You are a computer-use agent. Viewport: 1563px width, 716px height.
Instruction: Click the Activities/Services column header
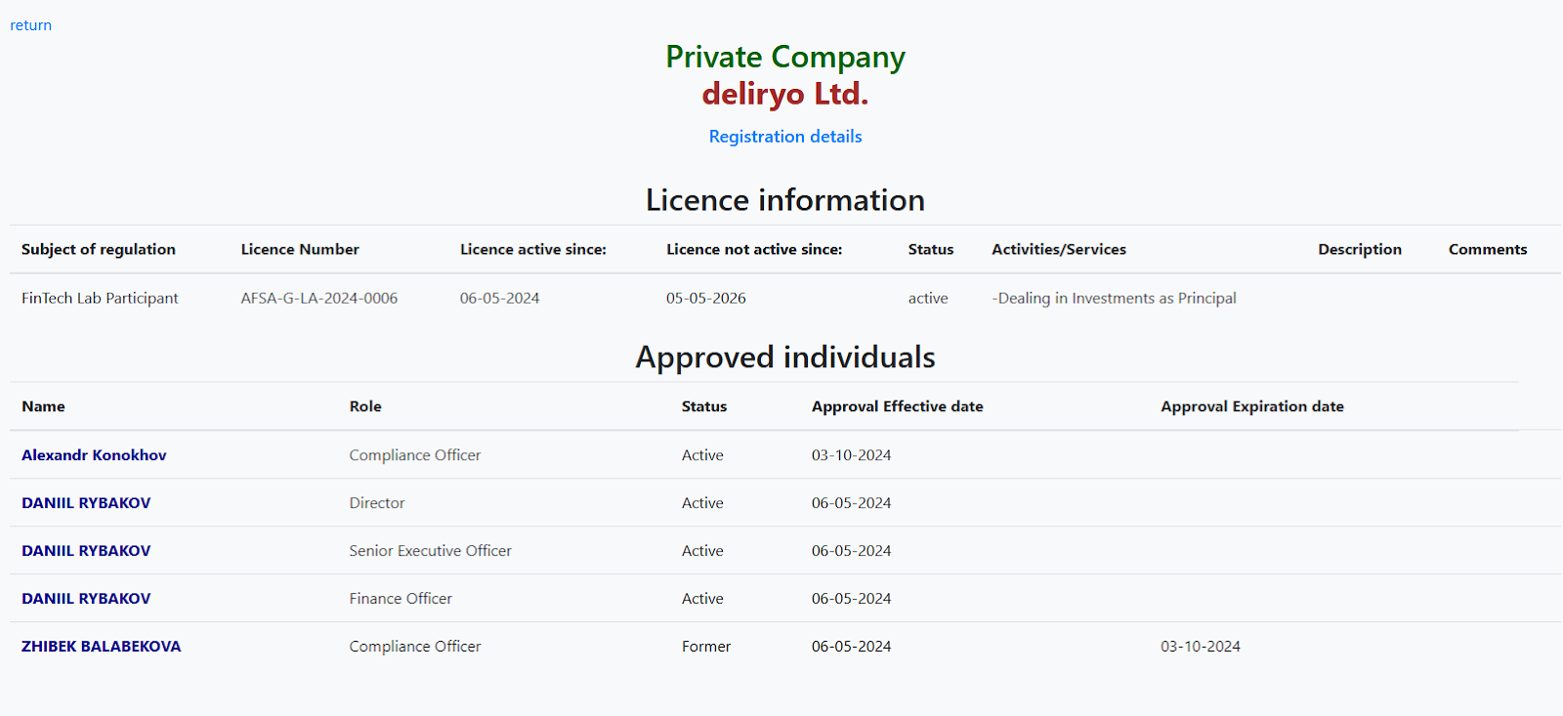coord(1059,249)
